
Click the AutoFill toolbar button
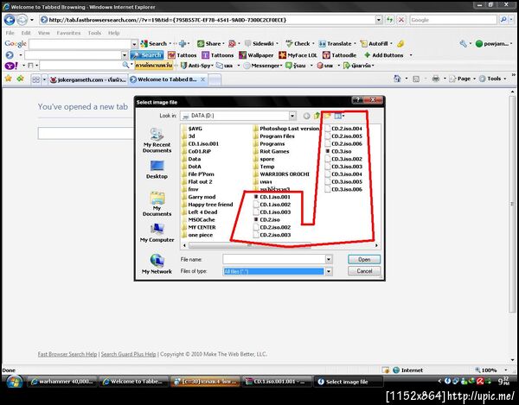375,43
